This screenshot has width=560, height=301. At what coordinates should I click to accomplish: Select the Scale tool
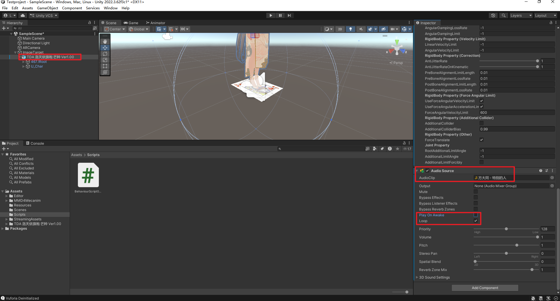(105, 60)
